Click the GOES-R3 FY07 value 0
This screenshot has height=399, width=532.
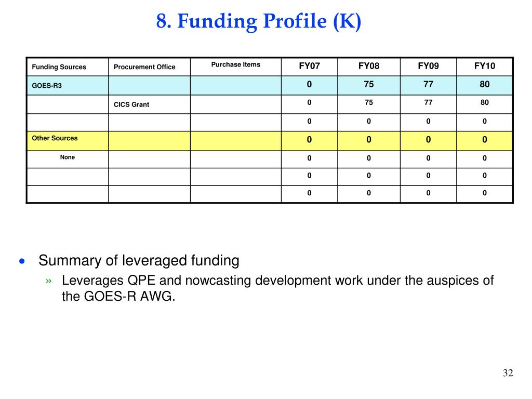click(310, 84)
